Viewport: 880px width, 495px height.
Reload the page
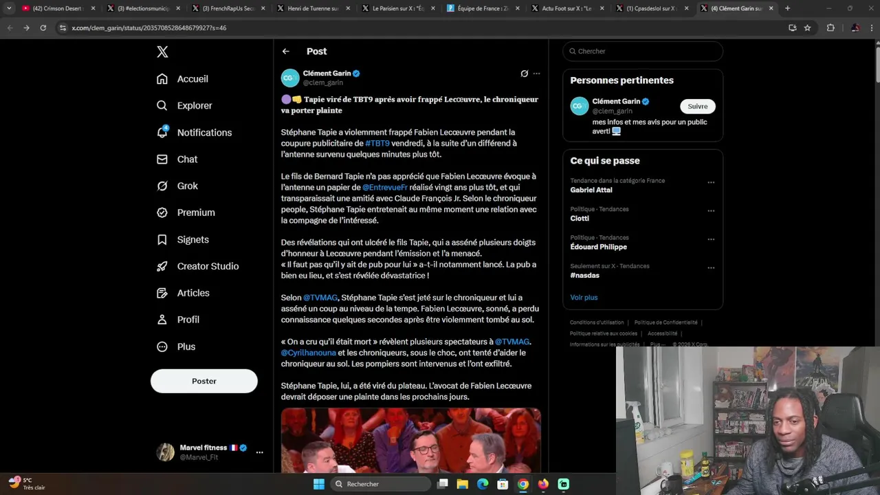(x=43, y=28)
